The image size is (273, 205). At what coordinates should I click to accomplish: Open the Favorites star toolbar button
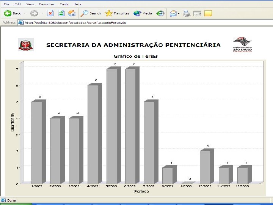117,13
